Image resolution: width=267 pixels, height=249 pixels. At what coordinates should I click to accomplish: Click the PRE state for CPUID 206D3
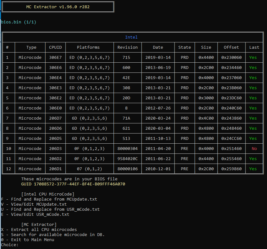[x=184, y=148]
